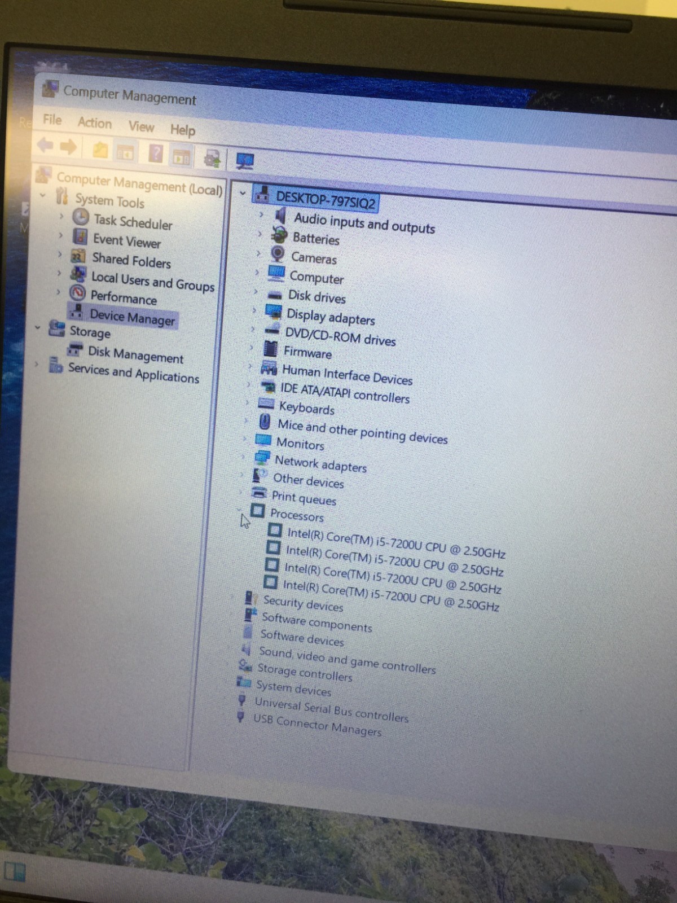The image size is (677, 903).
Task: Expand the Task Scheduler node
Action: pos(61,216)
